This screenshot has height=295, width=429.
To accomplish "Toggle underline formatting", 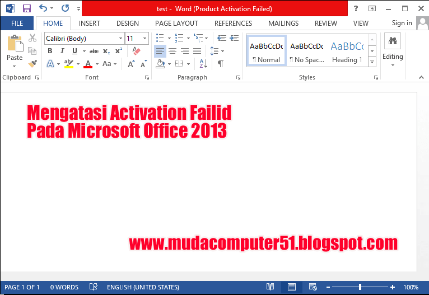I will pyautogui.click(x=74, y=51).
